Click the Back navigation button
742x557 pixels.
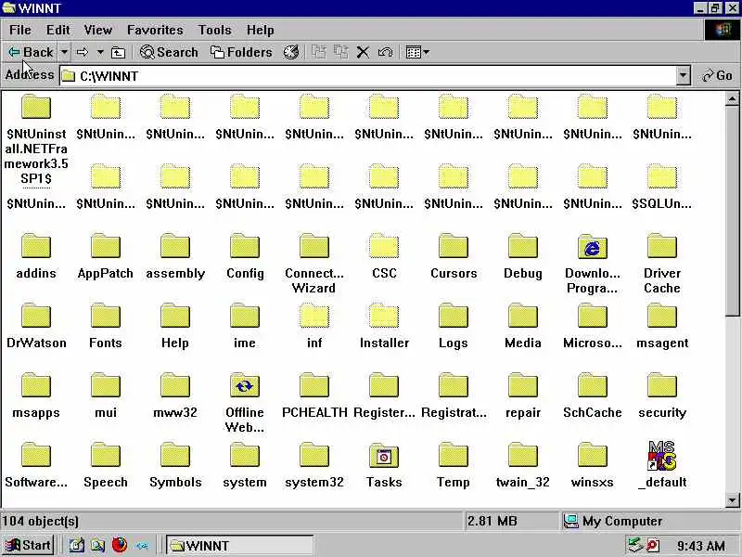click(x=31, y=52)
